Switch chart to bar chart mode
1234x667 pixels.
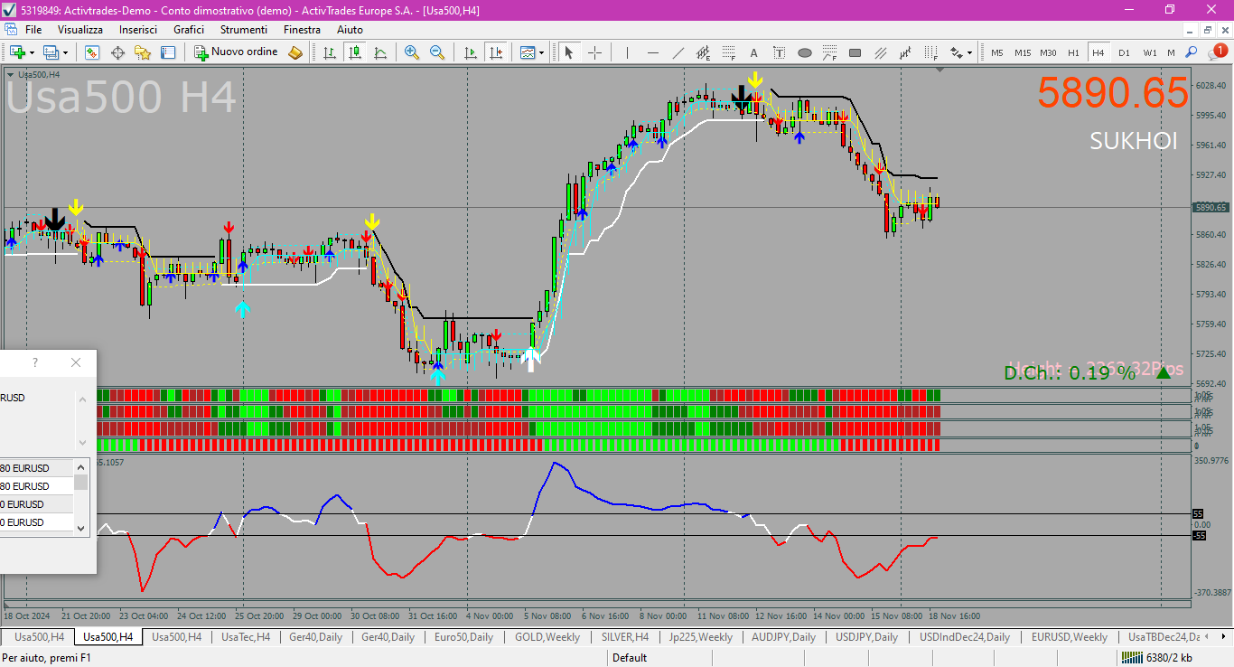(330, 52)
